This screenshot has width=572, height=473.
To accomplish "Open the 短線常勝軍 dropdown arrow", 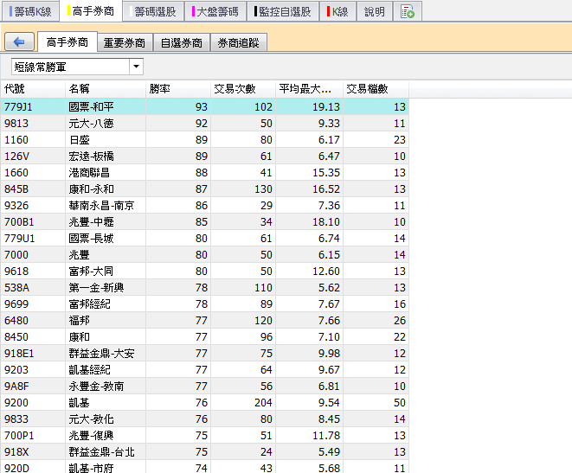I will click(x=136, y=67).
